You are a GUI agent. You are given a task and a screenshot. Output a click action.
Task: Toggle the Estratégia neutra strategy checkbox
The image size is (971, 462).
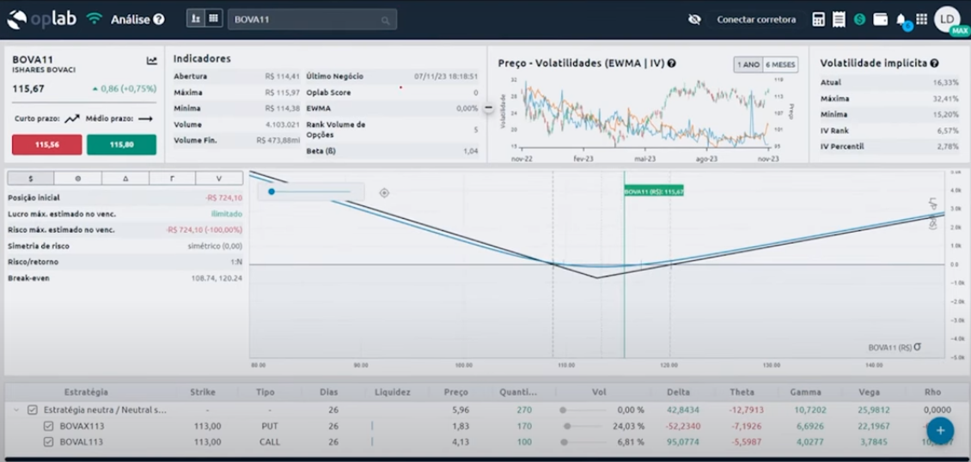[x=33, y=410]
